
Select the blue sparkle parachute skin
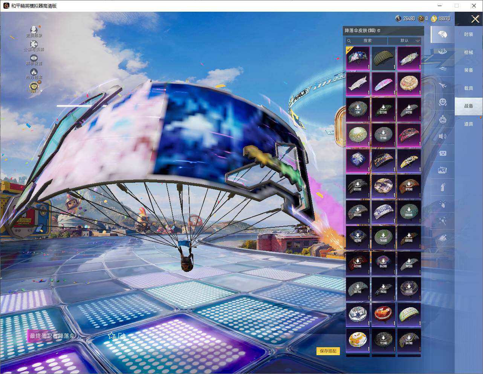(x=358, y=161)
